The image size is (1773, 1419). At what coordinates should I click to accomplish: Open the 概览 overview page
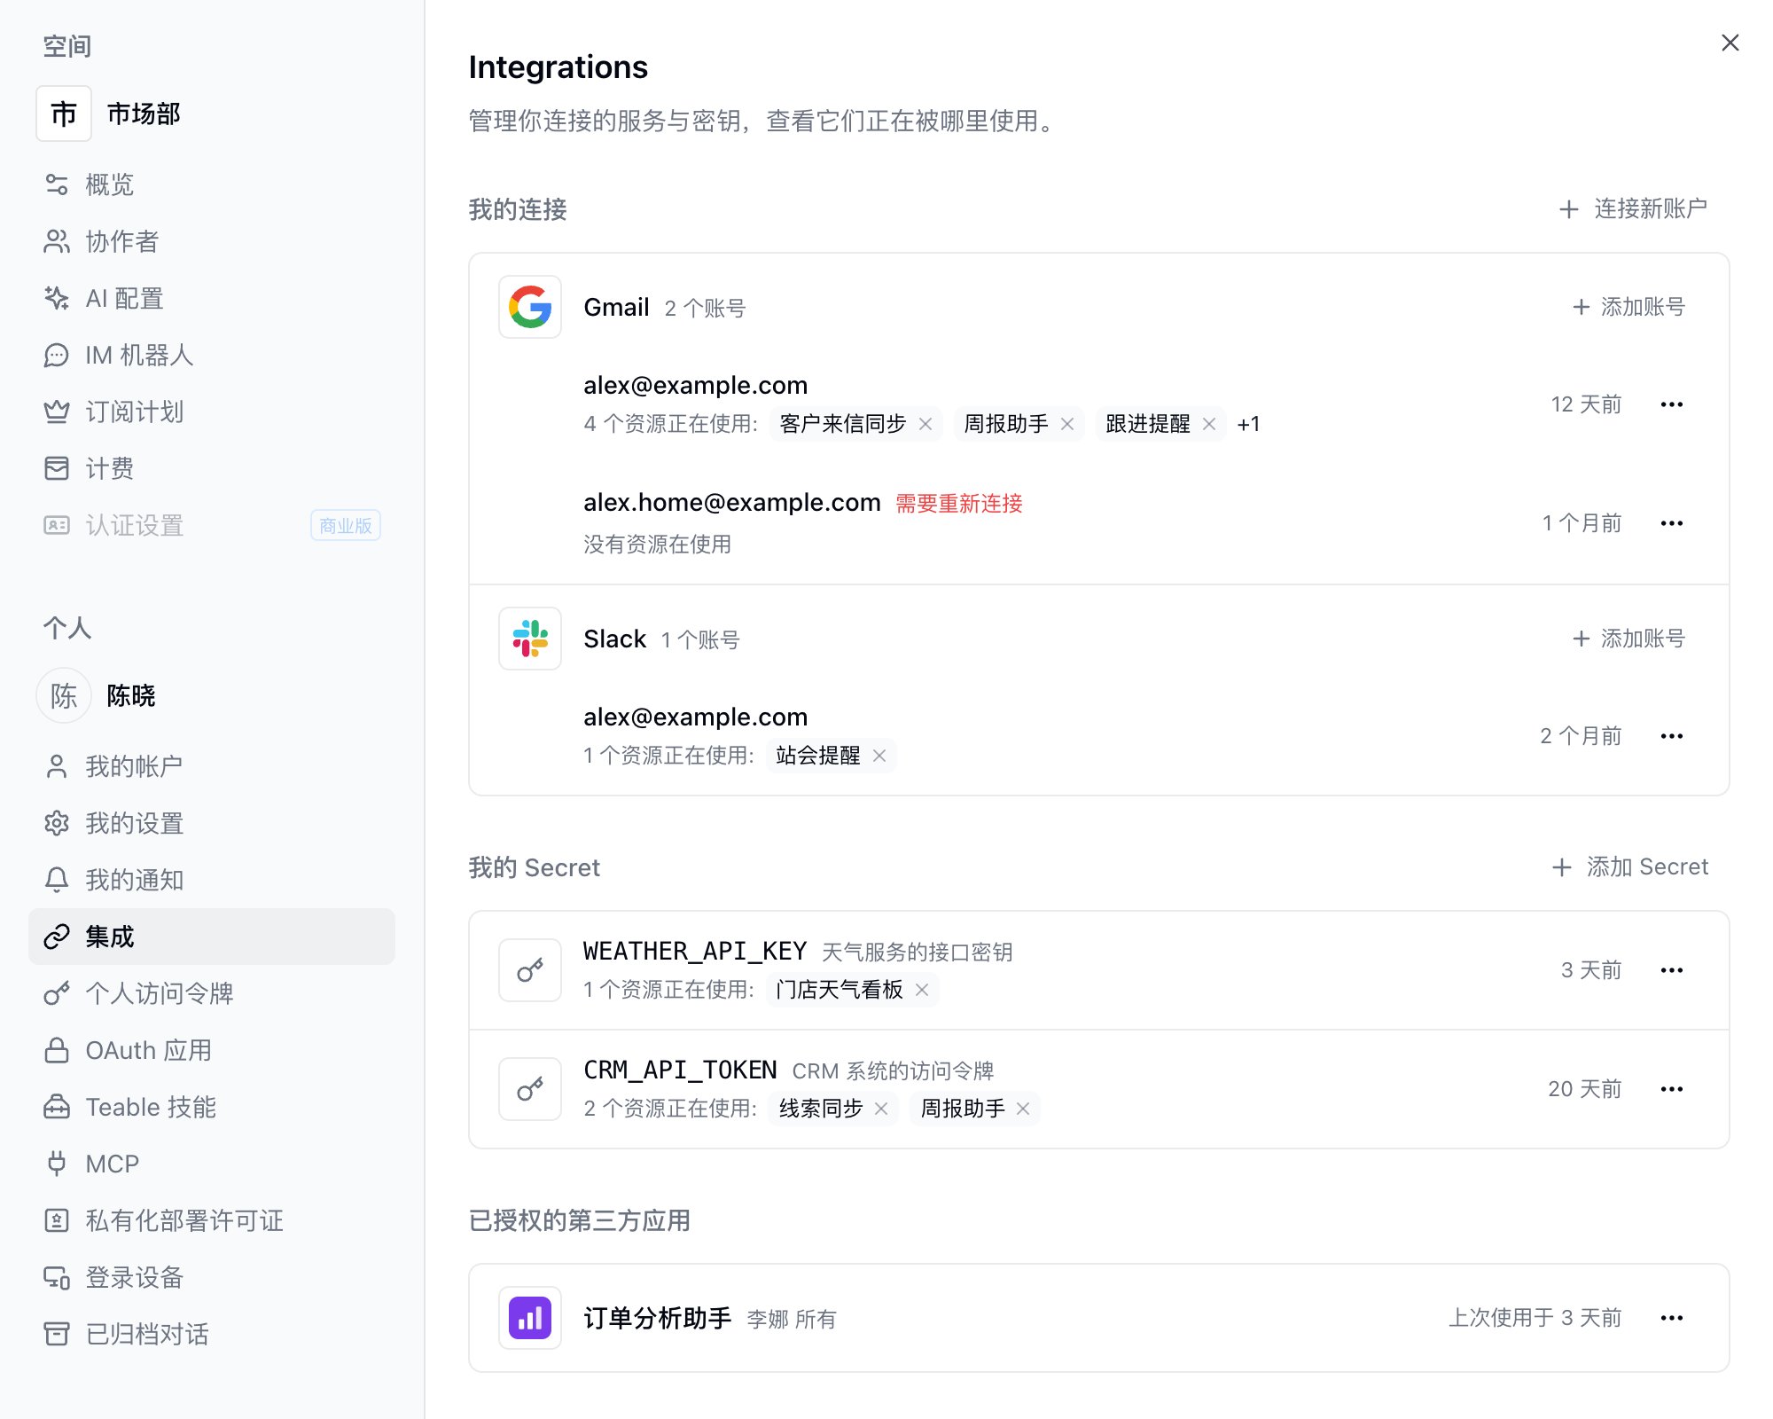pyautogui.click(x=211, y=184)
